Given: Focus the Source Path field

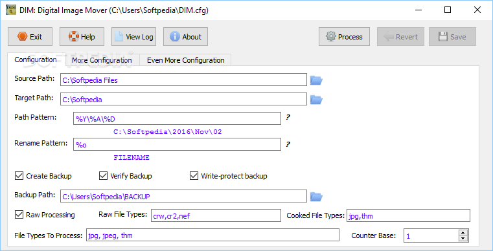Looking at the screenshot, I should (x=183, y=80).
